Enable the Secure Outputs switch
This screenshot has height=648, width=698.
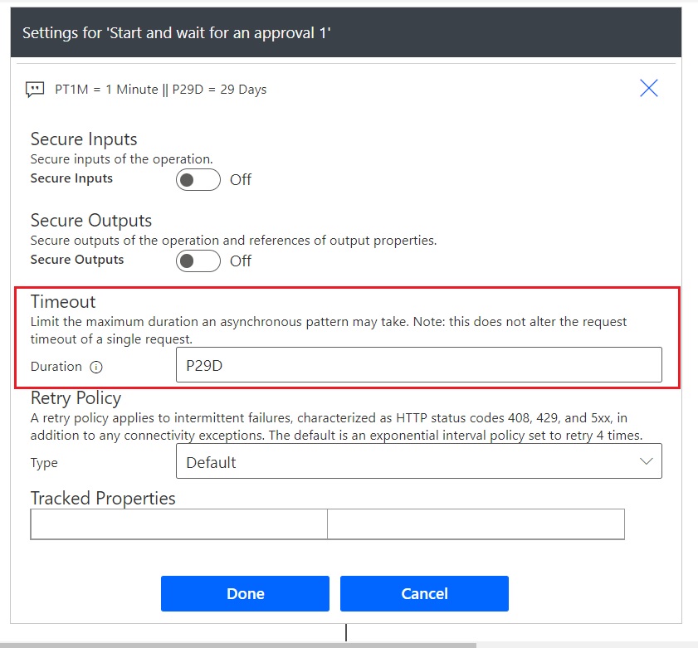pos(198,261)
